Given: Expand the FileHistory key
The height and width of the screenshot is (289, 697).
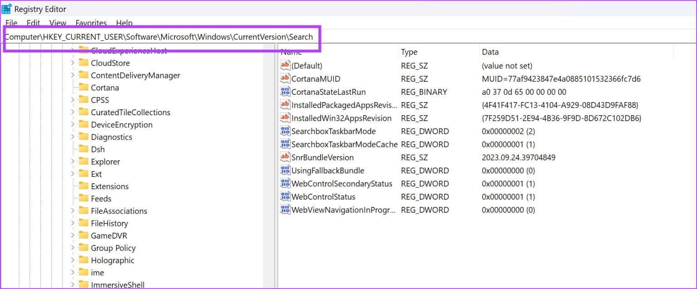Looking at the screenshot, I should coord(73,223).
